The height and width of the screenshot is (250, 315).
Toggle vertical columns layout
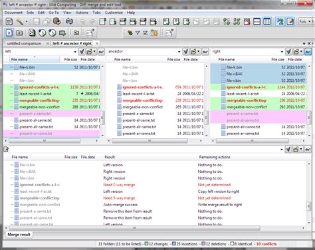pos(267,21)
